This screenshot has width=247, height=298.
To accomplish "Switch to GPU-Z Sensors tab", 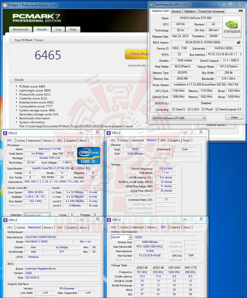I will click(176, 11).
